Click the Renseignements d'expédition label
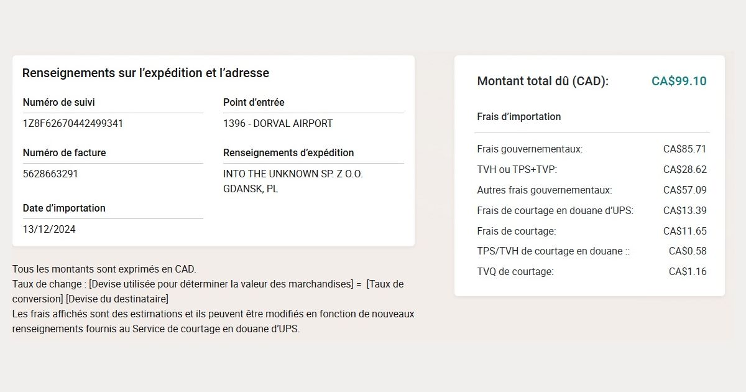This screenshot has width=746, height=392. (x=288, y=152)
